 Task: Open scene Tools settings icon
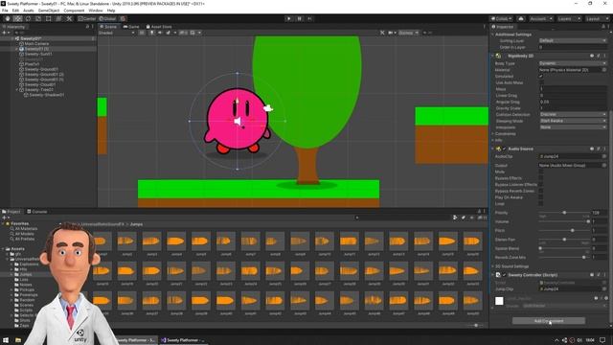point(382,33)
